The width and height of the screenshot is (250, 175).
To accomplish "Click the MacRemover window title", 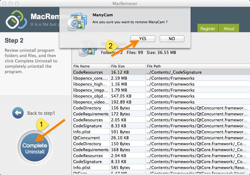I will click(x=125, y=3).
